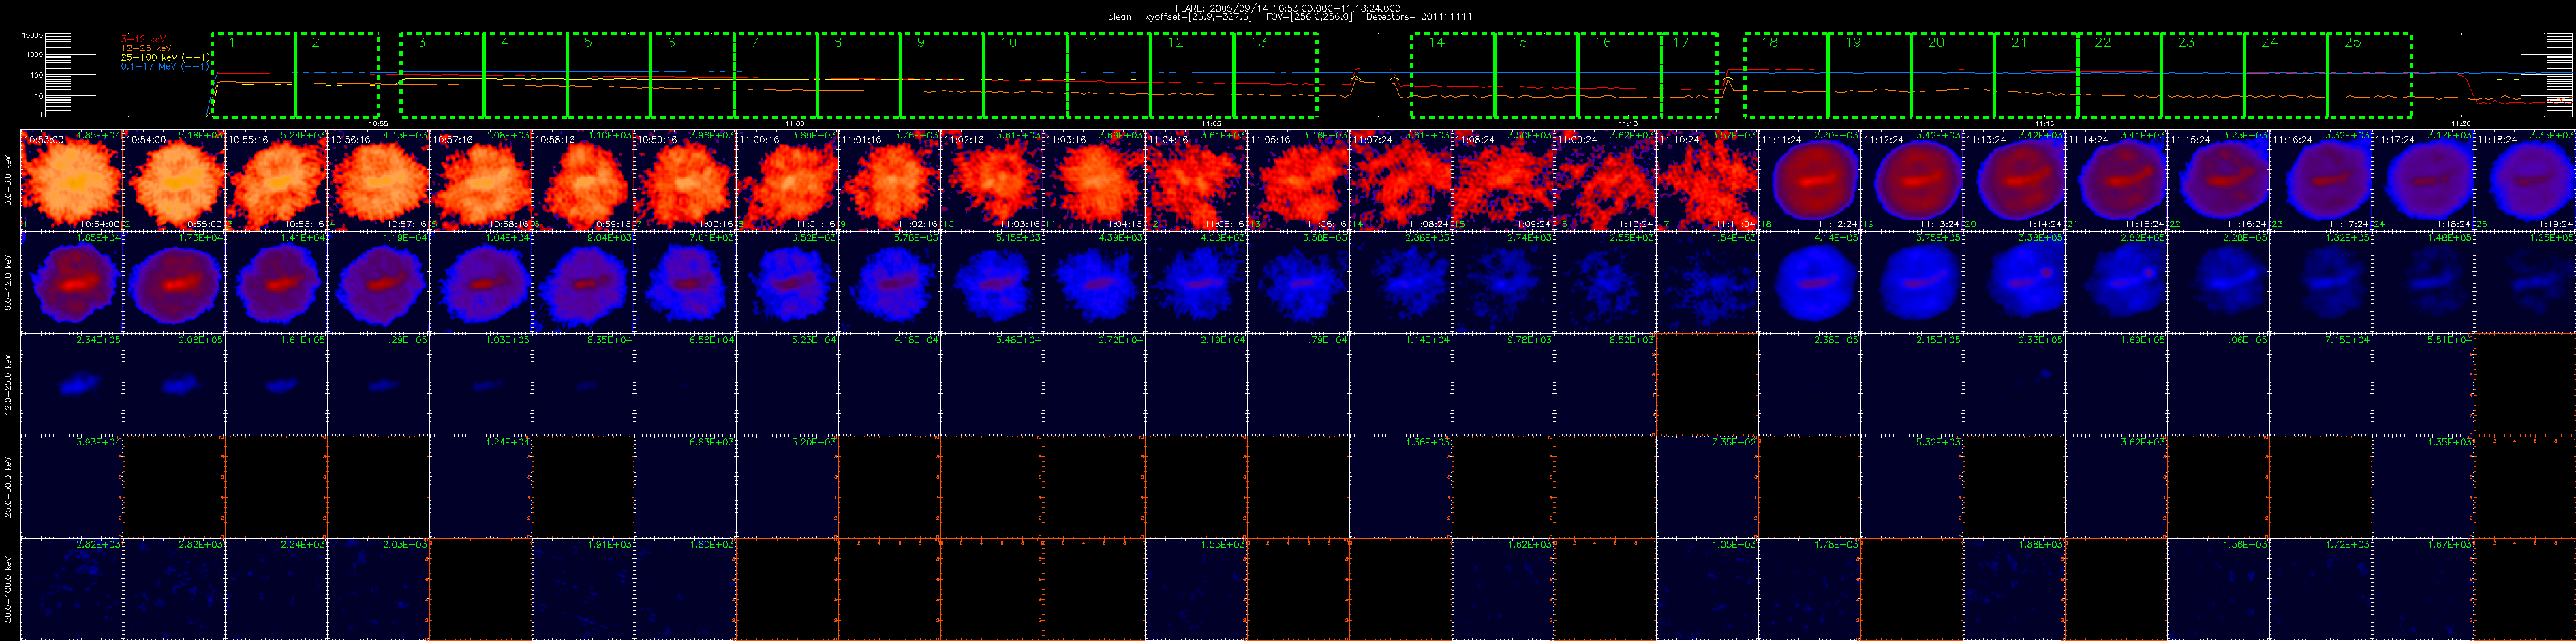Click the '6.0-12.0 keV' row label
Image resolution: width=2576 pixels, height=641 pixels.
click(x=8, y=282)
